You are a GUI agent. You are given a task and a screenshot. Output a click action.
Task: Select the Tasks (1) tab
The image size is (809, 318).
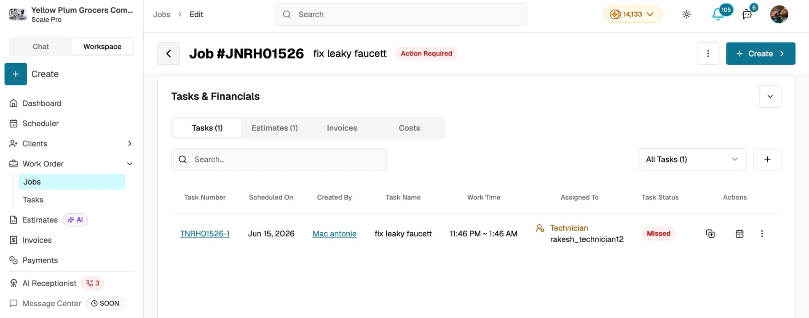click(207, 128)
